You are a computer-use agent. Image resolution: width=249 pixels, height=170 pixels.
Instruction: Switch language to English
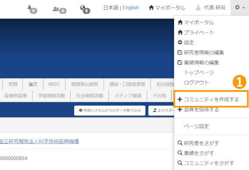coord(131,7)
